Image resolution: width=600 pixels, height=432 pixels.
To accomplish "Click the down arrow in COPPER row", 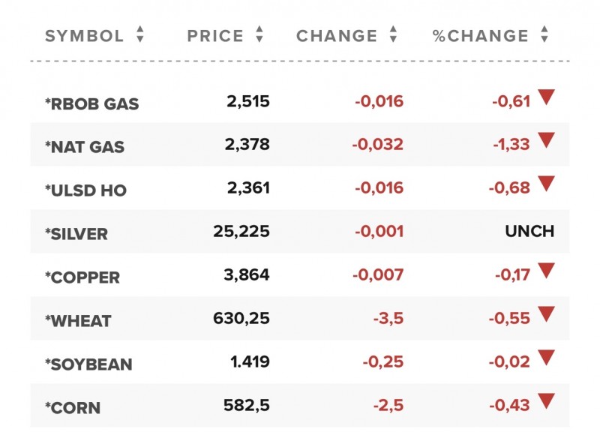I will [x=546, y=271].
